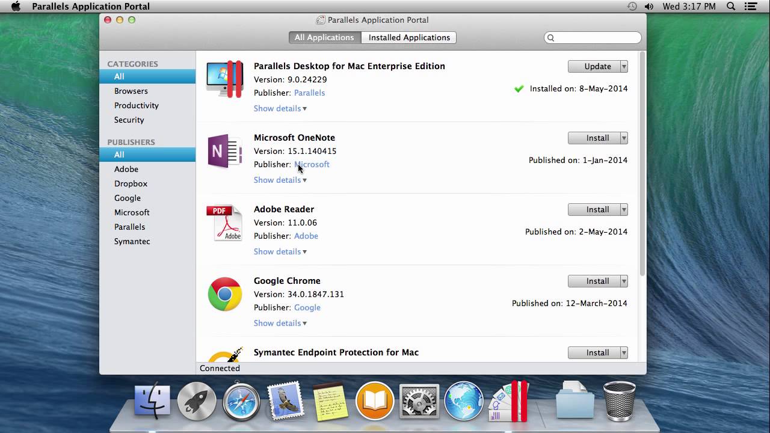
Task: Open Parallels Application Portal menu bar item
Action: (x=91, y=7)
